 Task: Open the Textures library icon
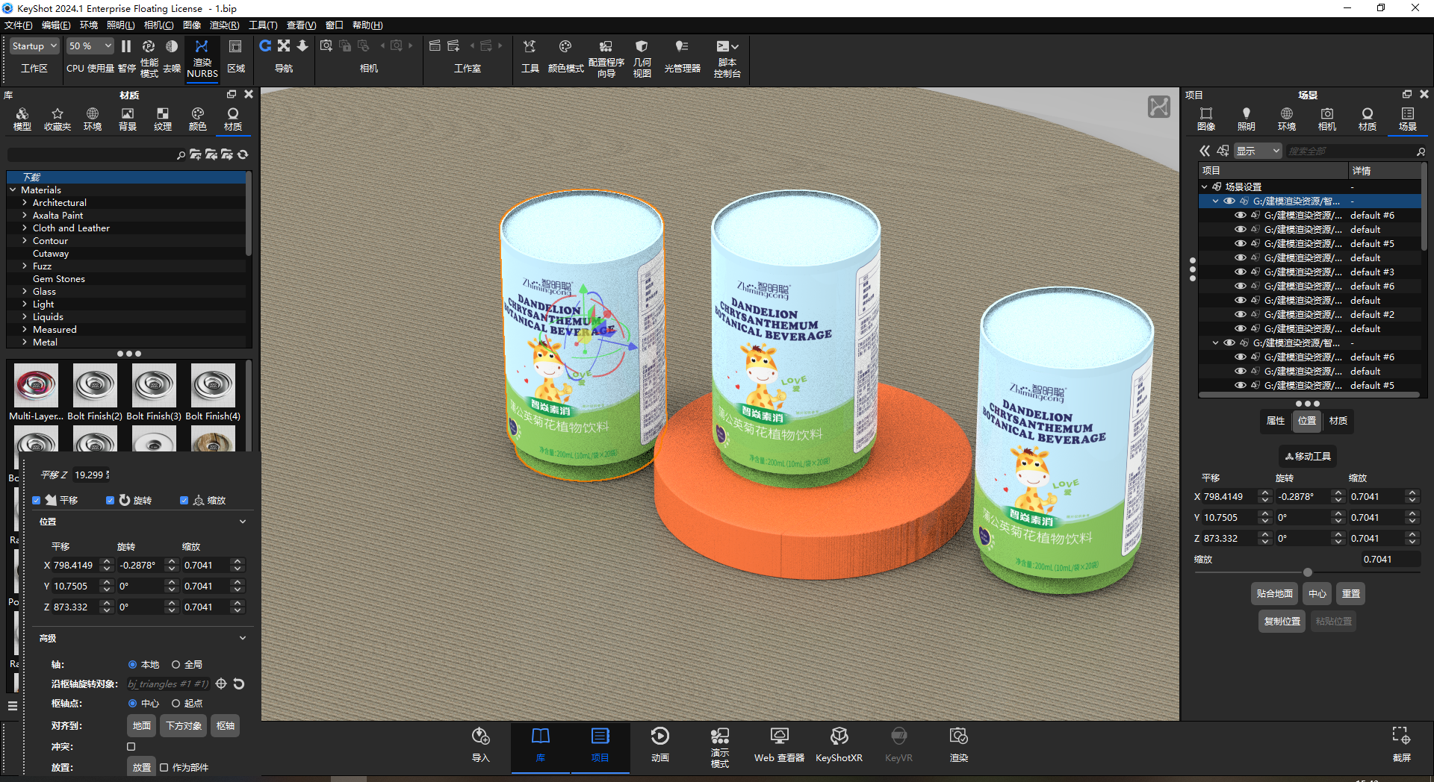click(x=163, y=119)
